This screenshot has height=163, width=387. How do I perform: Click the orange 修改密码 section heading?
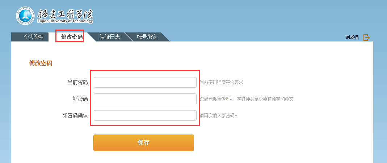click(41, 63)
